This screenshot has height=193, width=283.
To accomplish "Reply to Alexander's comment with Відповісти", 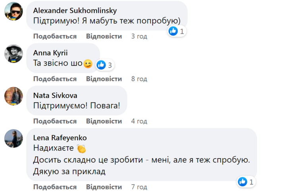I will pyautogui.click(x=104, y=37).
